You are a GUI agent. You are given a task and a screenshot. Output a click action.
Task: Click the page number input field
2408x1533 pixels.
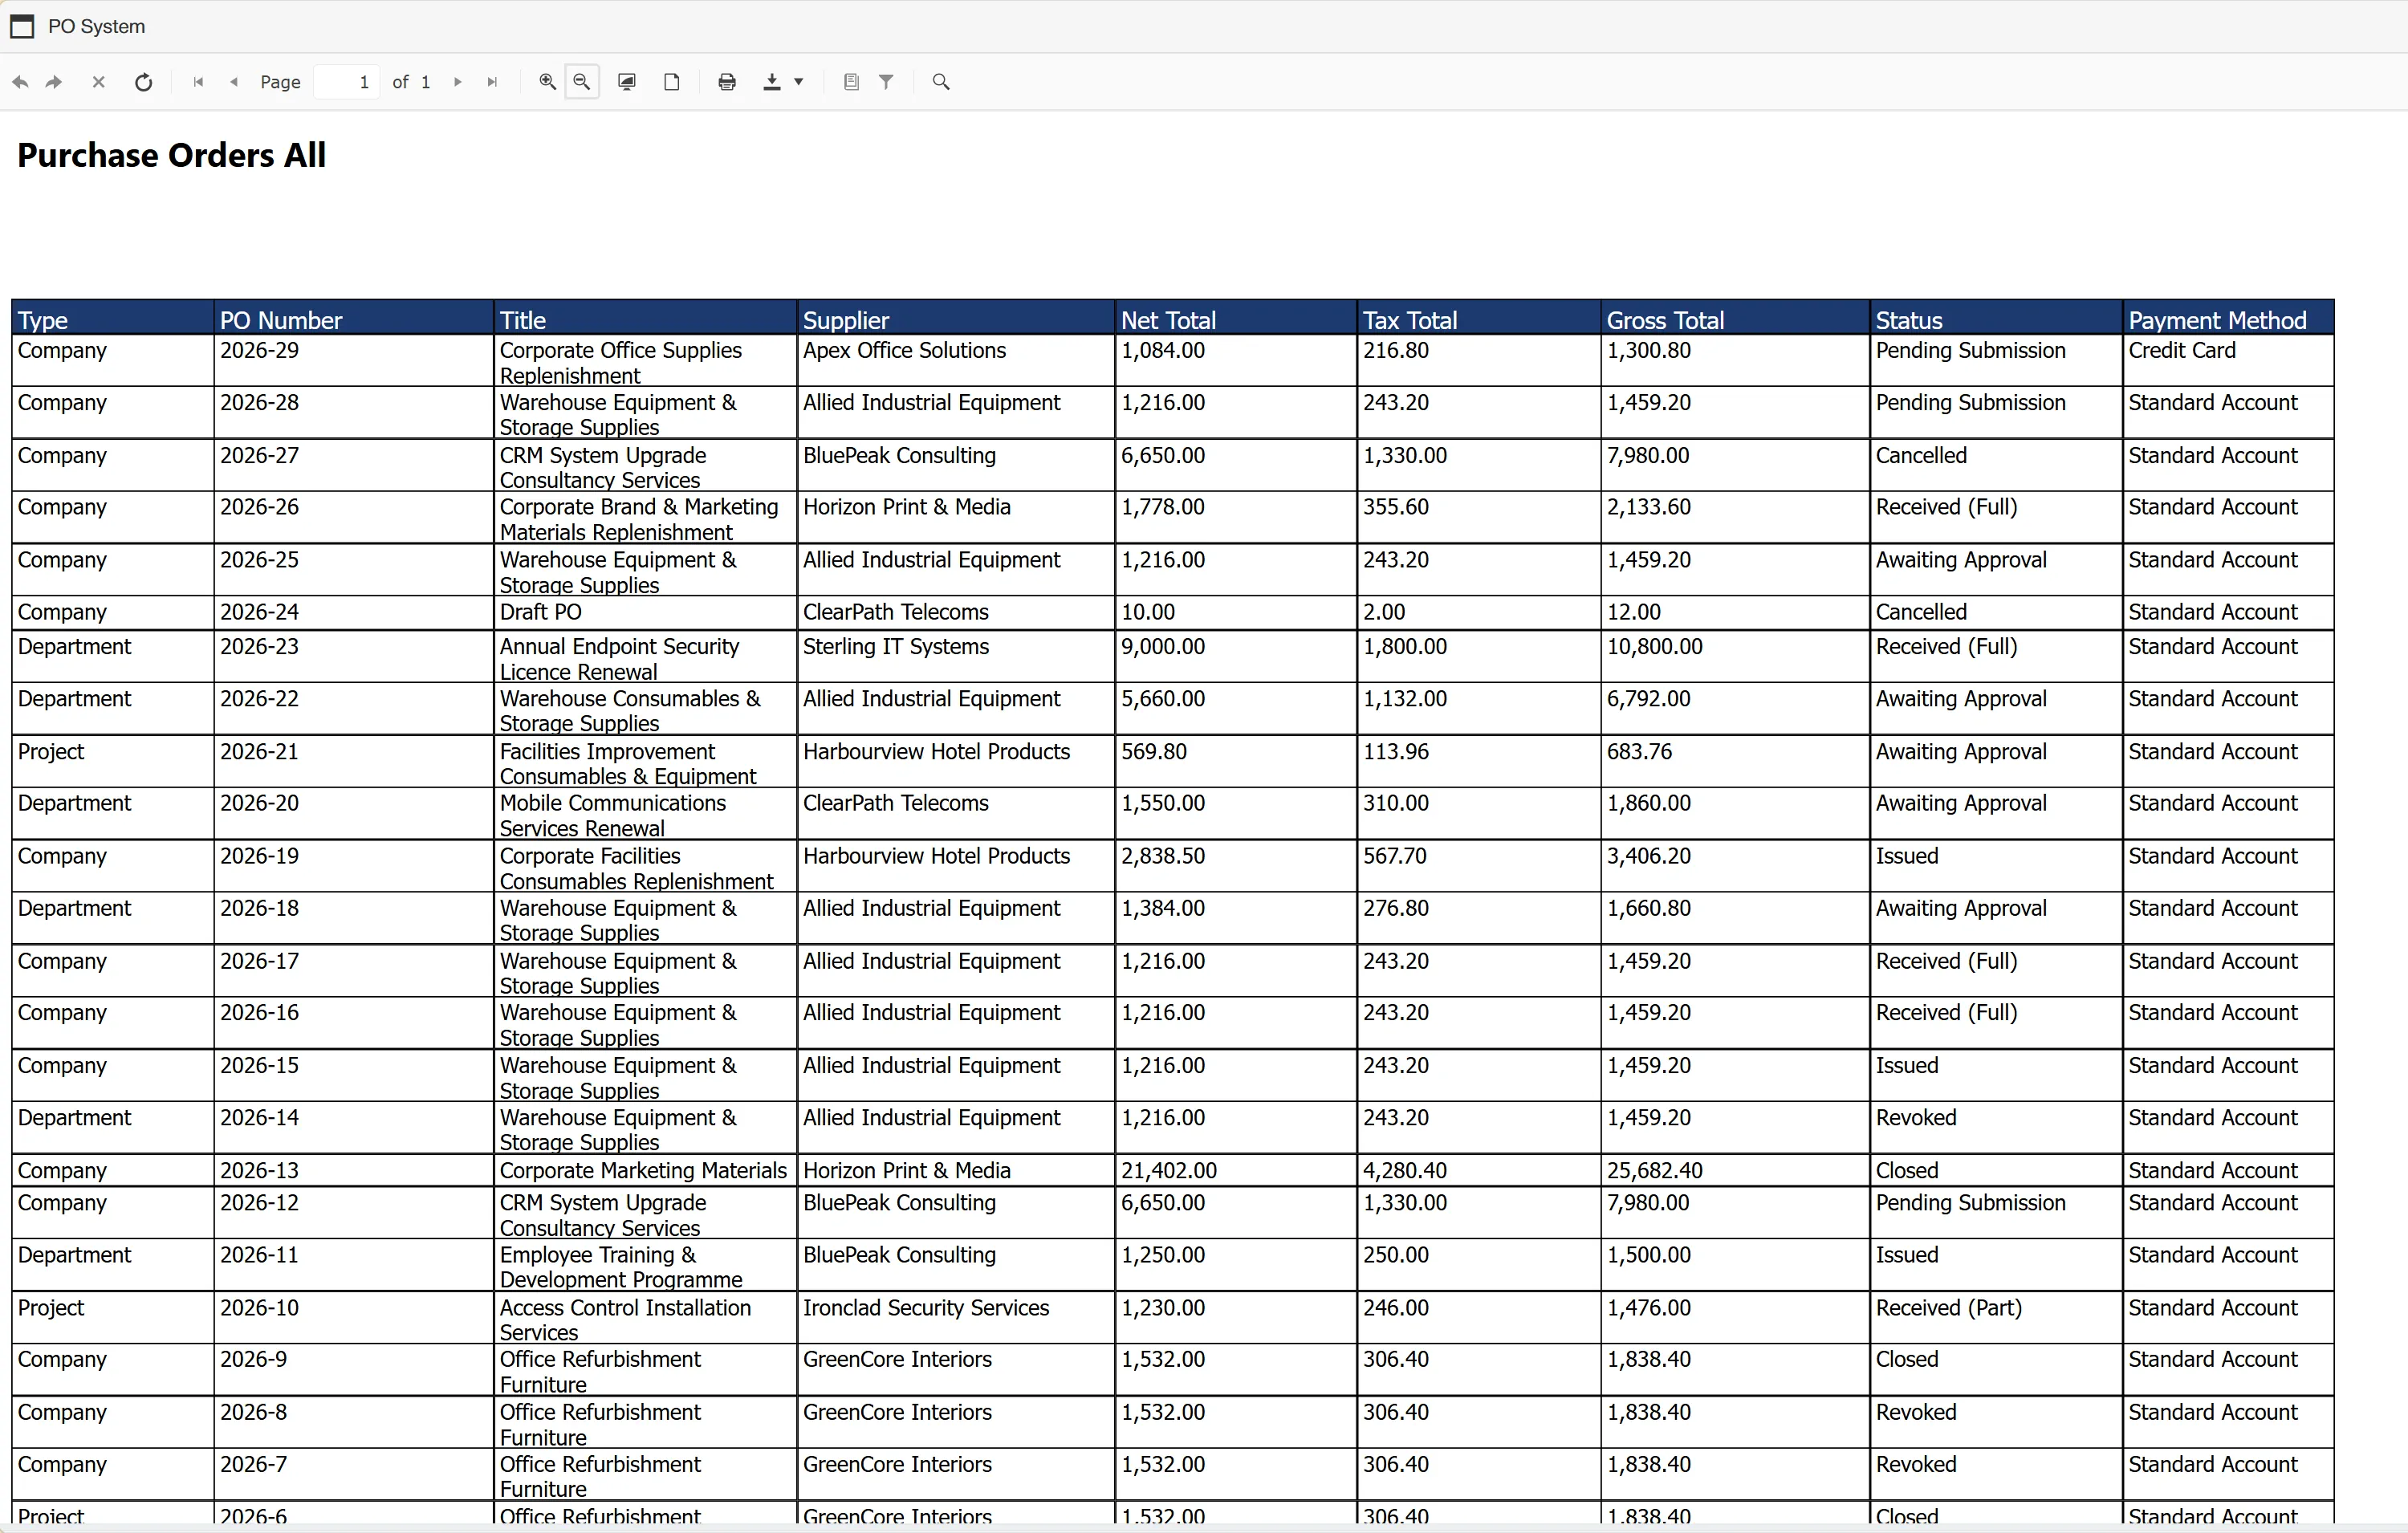click(x=346, y=82)
